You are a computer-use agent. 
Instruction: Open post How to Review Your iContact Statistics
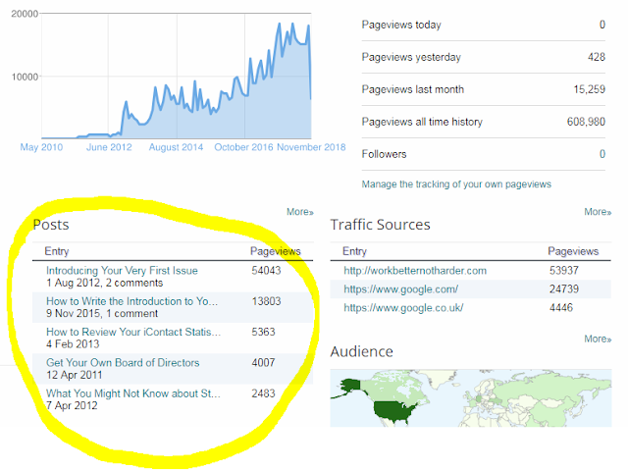pyautogui.click(x=133, y=332)
